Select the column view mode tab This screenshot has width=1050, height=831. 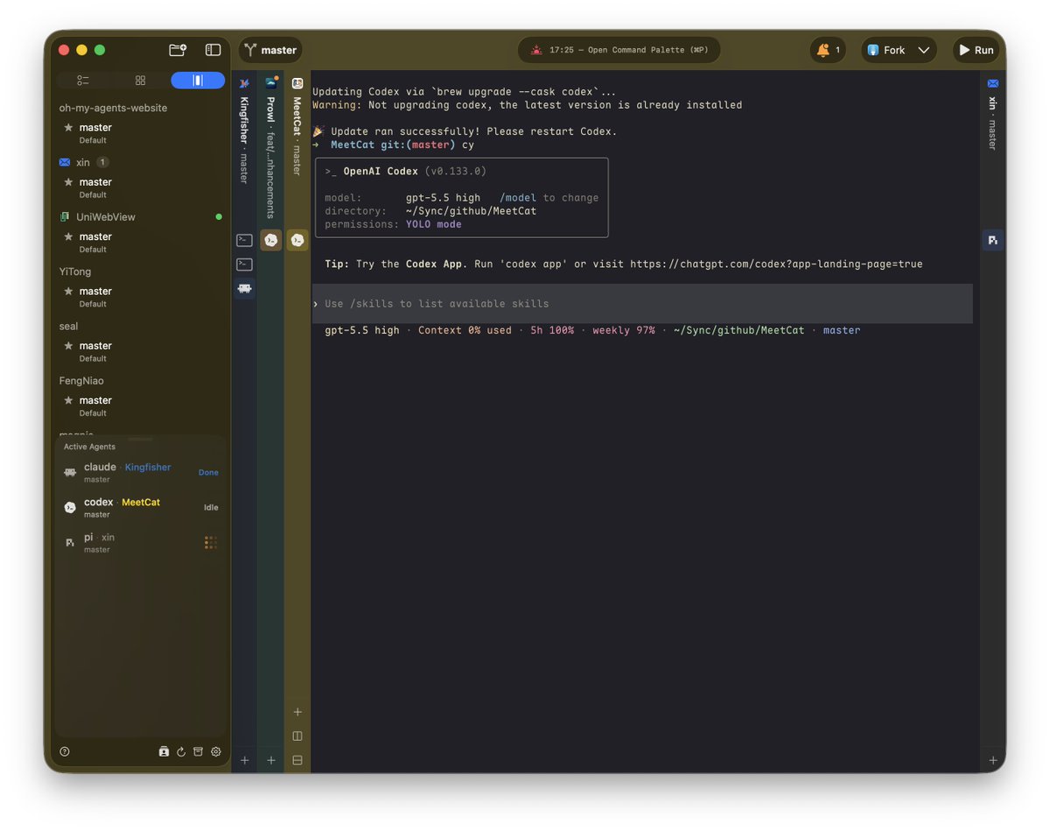[x=198, y=81]
